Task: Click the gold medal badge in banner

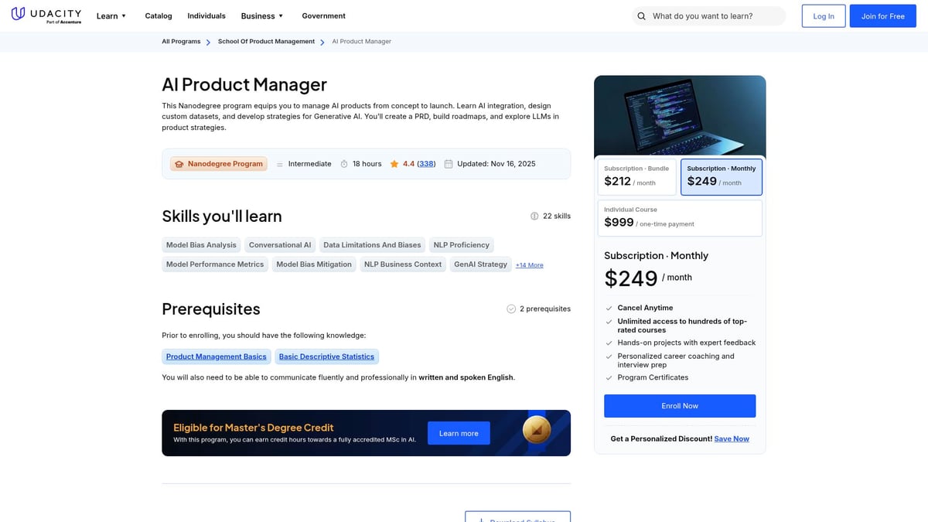Action: pos(537,430)
